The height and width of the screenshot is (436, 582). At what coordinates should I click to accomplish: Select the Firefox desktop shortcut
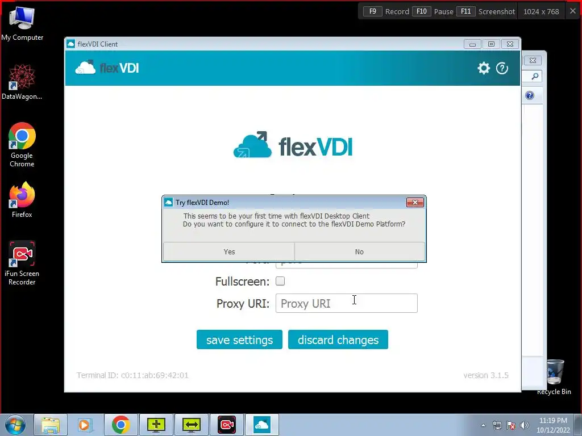[x=22, y=199]
